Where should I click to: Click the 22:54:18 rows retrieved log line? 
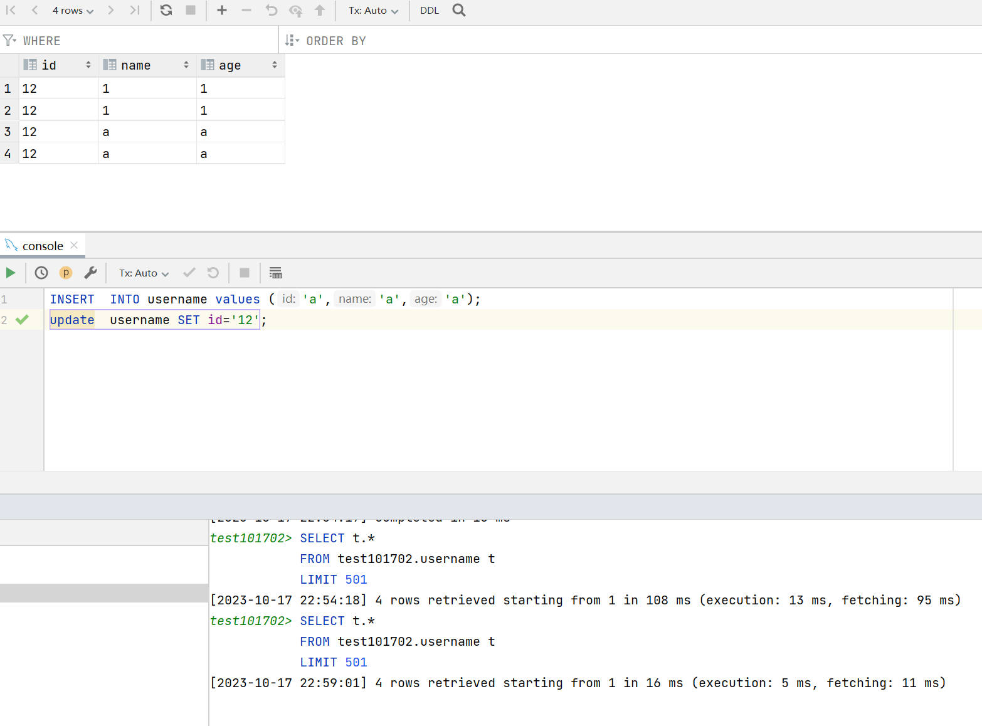point(586,600)
